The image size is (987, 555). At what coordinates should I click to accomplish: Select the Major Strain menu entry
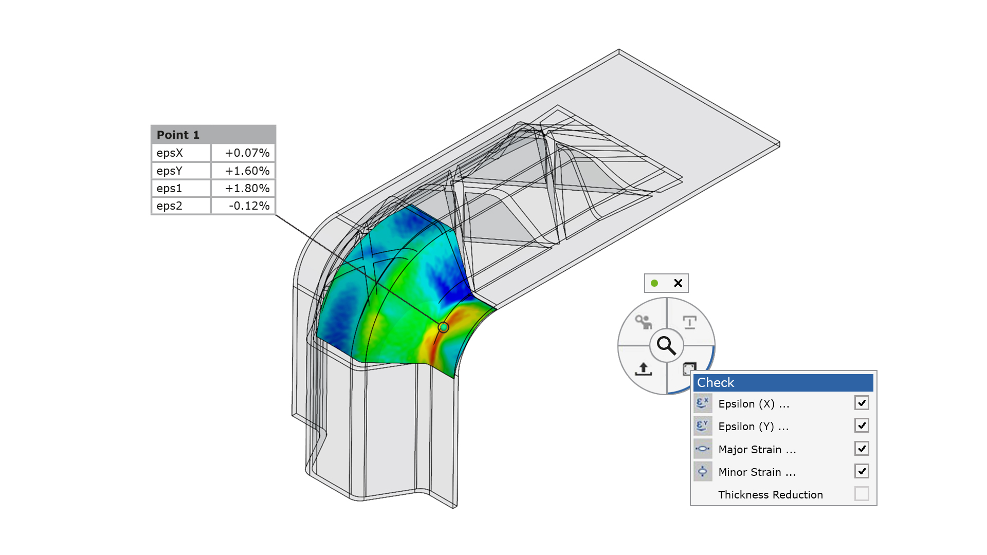pos(757,450)
